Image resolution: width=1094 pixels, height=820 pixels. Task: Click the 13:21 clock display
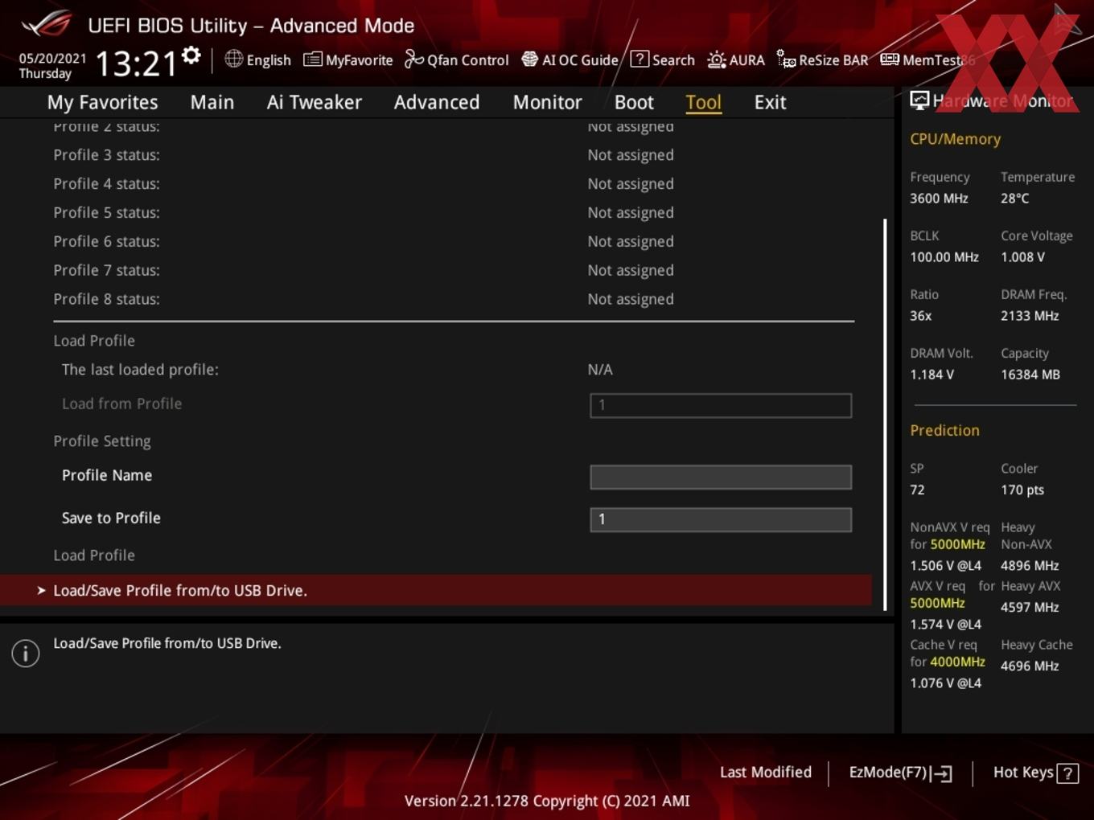[x=136, y=63]
